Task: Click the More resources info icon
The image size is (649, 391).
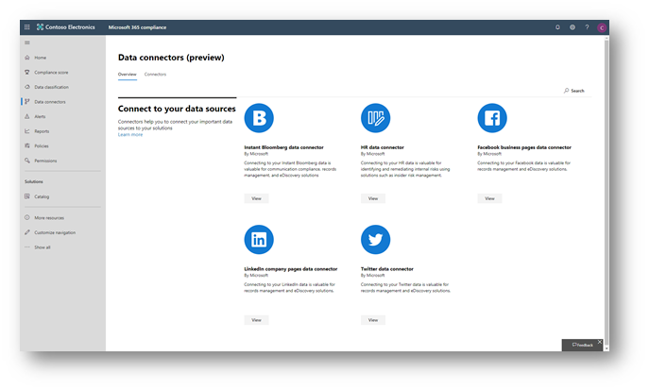Action: point(27,217)
